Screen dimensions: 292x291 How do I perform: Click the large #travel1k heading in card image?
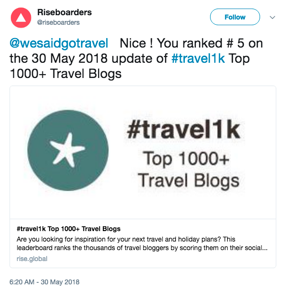coord(183,130)
